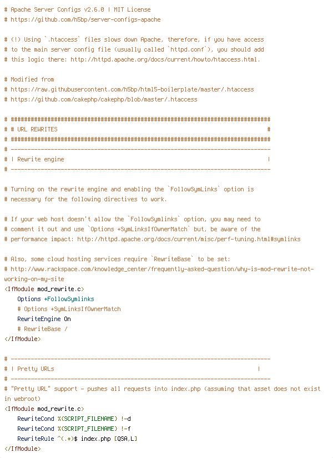Click the 'Options +FollowSymlinks' directive
Image resolution: width=333 pixels, height=458 pixels.
click(56, 299)
